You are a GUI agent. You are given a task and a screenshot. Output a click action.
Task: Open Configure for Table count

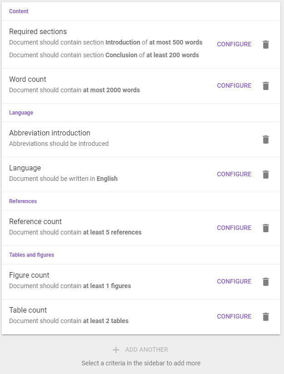coord(234,316)
